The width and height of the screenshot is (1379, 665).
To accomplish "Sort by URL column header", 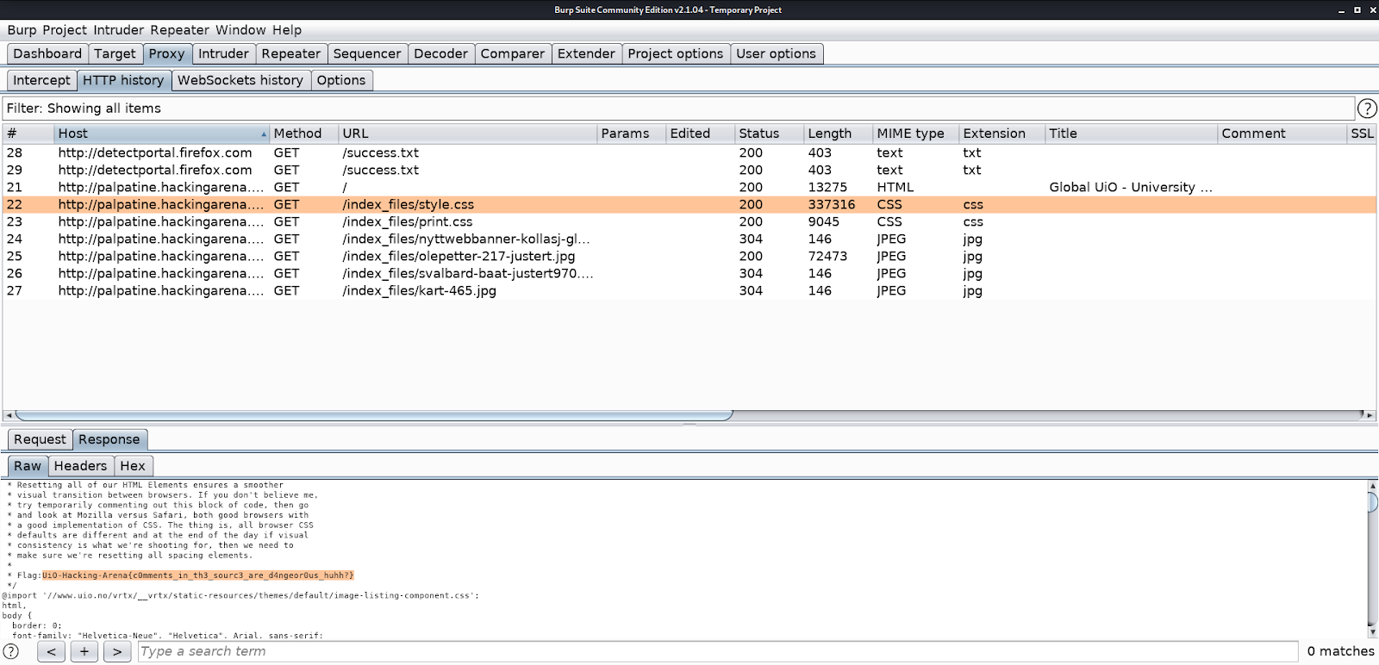I will coord(468,134).
